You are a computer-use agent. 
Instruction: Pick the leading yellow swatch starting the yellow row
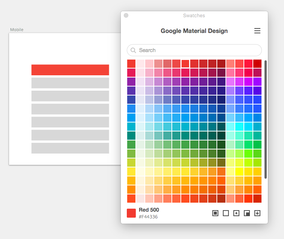click(131, 172)
